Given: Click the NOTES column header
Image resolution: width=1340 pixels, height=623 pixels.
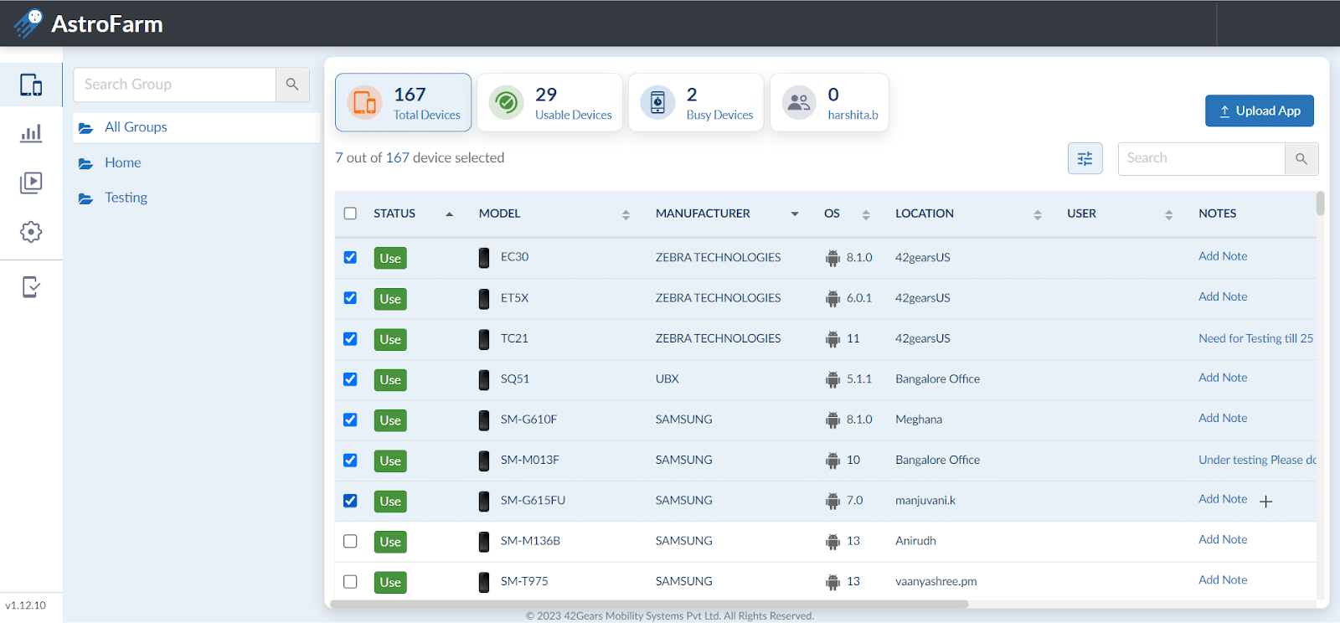Looking at the screenshot, I should click(x=1217, y=214).
